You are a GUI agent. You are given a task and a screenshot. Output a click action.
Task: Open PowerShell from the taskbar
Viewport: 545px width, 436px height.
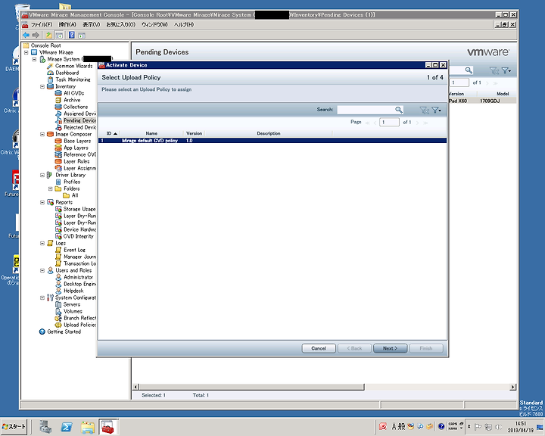[x=67, y=427]
